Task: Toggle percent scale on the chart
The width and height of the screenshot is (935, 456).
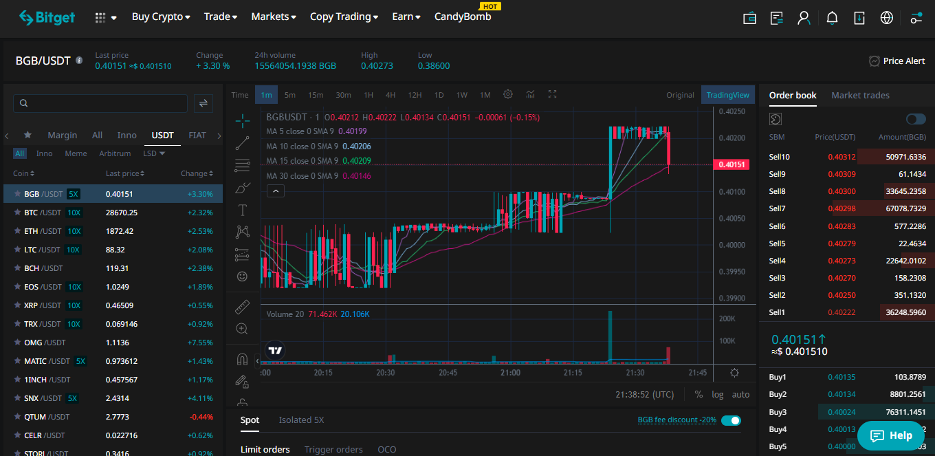Action: coord(698,395)
